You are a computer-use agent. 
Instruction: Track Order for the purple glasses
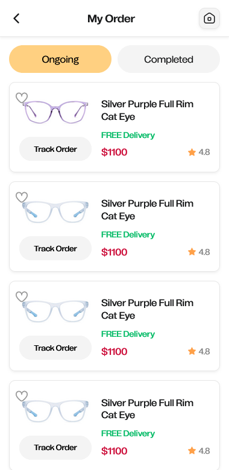(55, 149)
